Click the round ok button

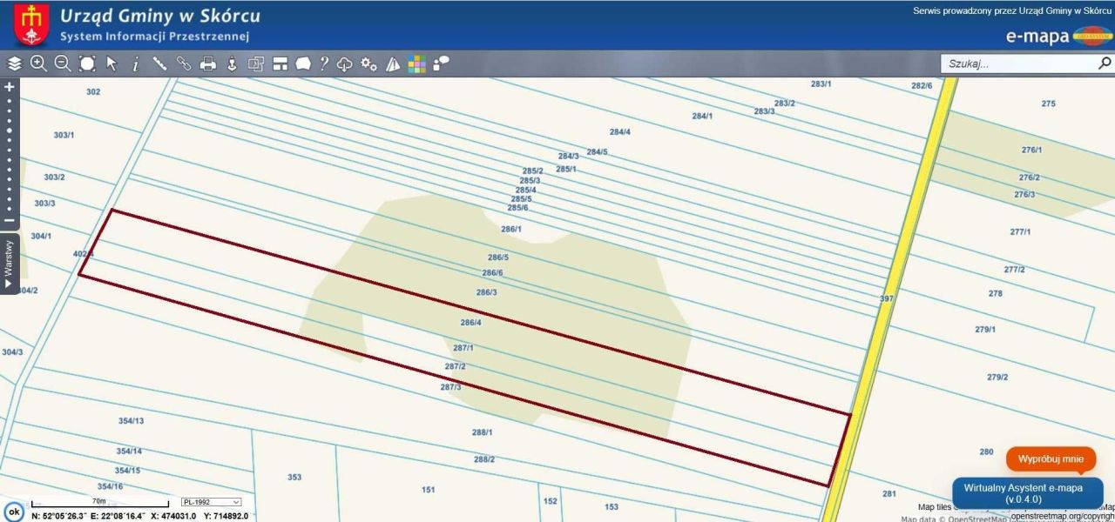[14, 512]
